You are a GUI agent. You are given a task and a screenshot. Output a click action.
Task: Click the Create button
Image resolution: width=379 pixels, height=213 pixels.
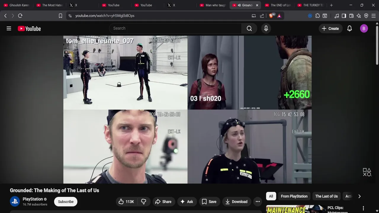point(330,28)
